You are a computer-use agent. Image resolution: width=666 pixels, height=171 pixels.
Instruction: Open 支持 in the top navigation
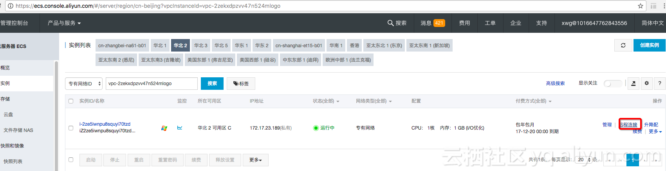coord(542,23)
